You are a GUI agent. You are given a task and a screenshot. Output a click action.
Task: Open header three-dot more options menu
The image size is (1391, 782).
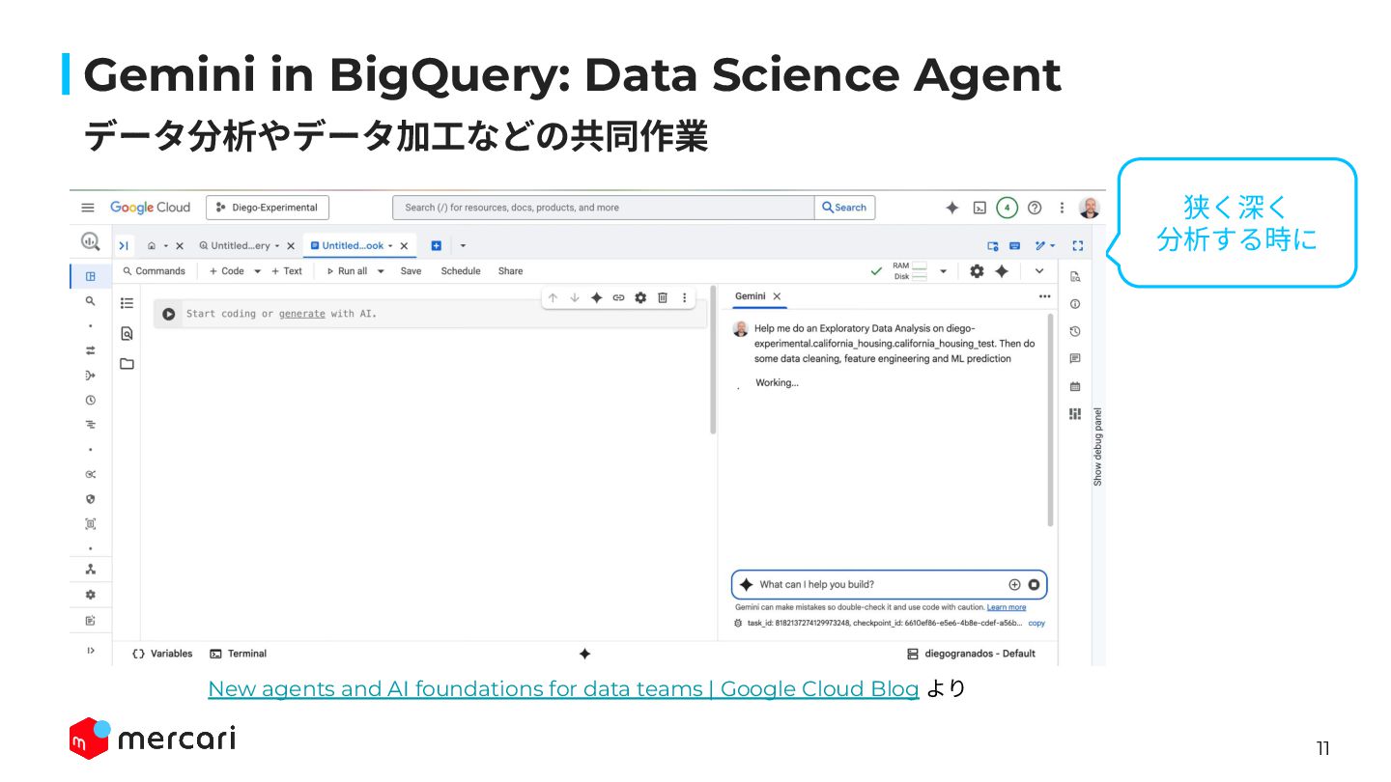click(x=1062, y=208)
